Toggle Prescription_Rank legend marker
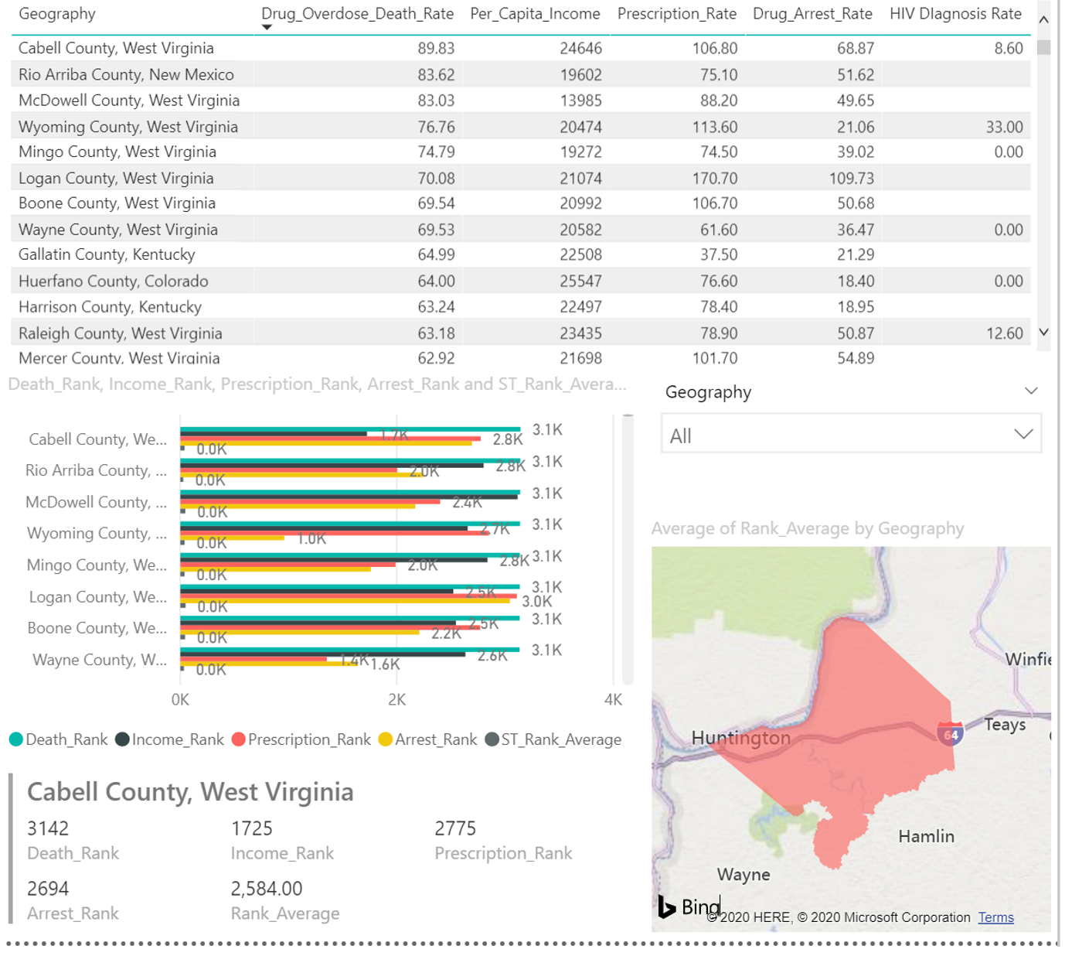This screenshot has width=1072, height=956. (x=238, y=739)
